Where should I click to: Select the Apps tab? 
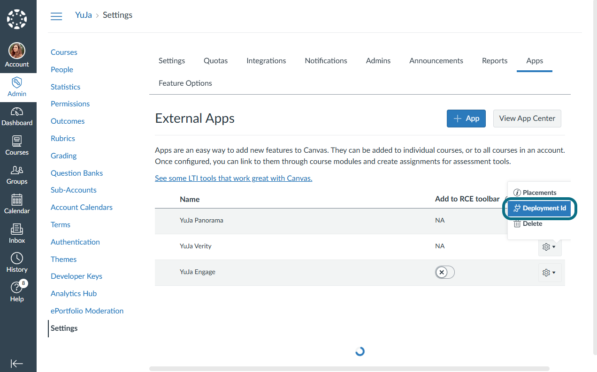point(535,60)
